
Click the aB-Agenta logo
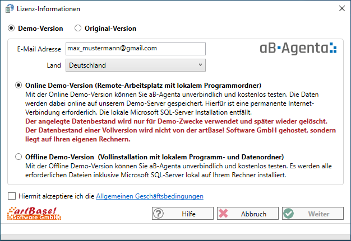point(298,48)
